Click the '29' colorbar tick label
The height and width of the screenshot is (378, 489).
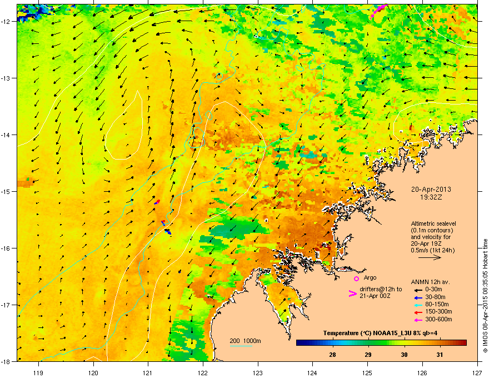pos(368,355)
